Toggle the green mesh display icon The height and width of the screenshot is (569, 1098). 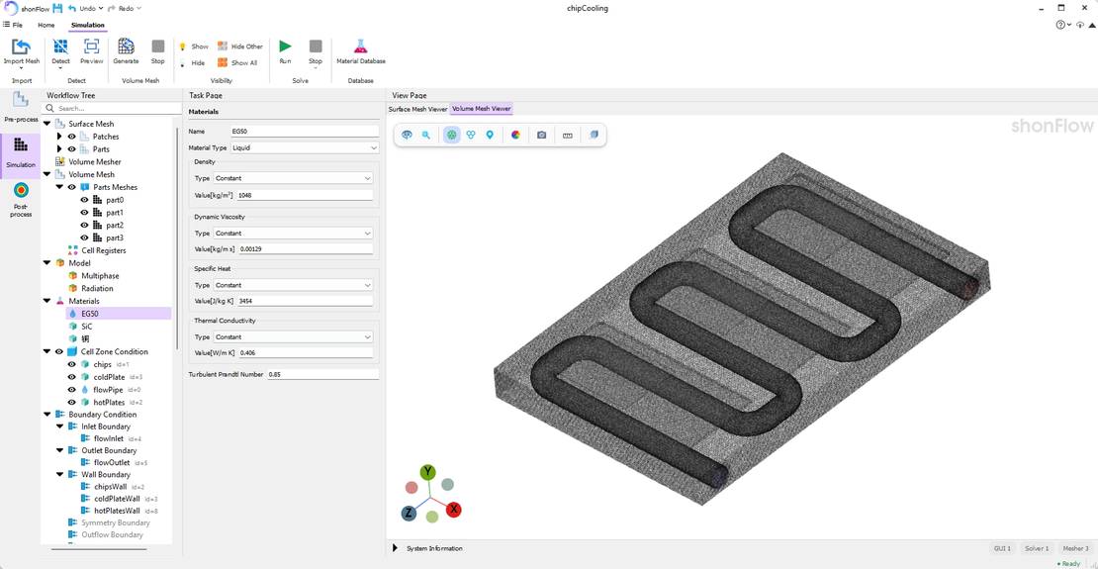452,135
